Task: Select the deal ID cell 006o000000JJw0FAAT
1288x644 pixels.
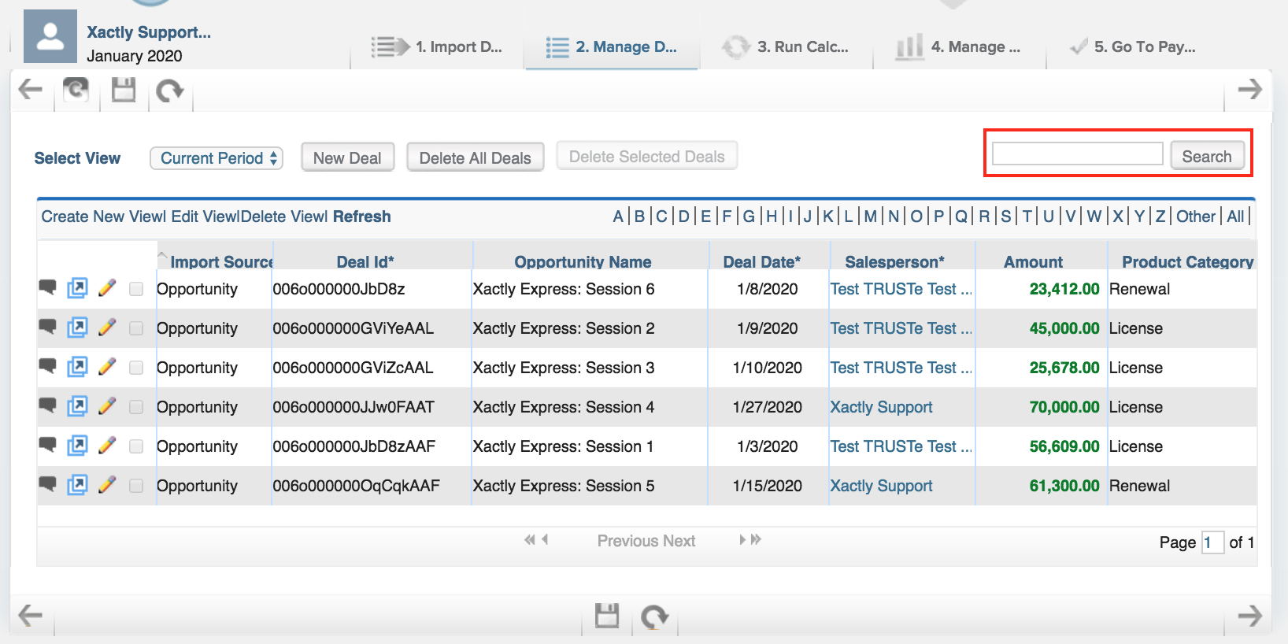Action: click(x=353, y=407)
